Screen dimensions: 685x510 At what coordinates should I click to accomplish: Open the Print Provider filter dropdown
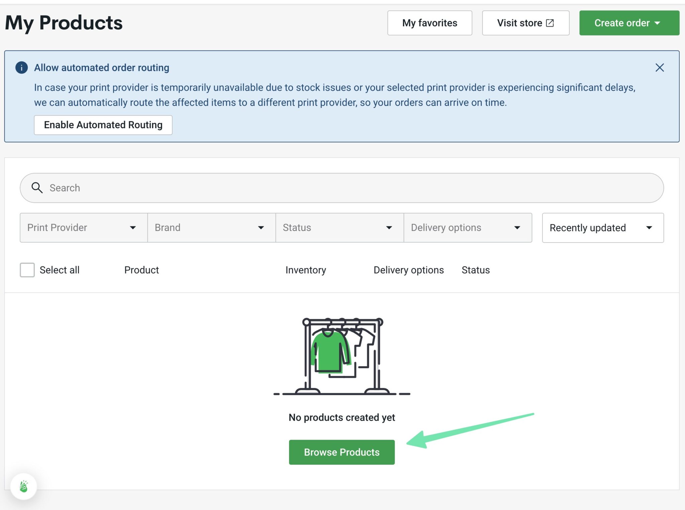click(83, 228)
